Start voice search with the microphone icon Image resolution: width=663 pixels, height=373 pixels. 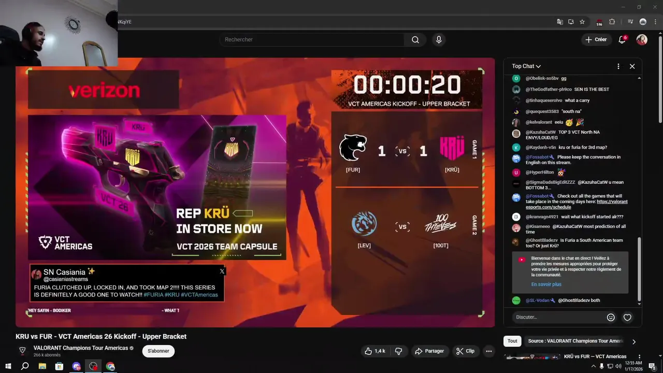439,40
